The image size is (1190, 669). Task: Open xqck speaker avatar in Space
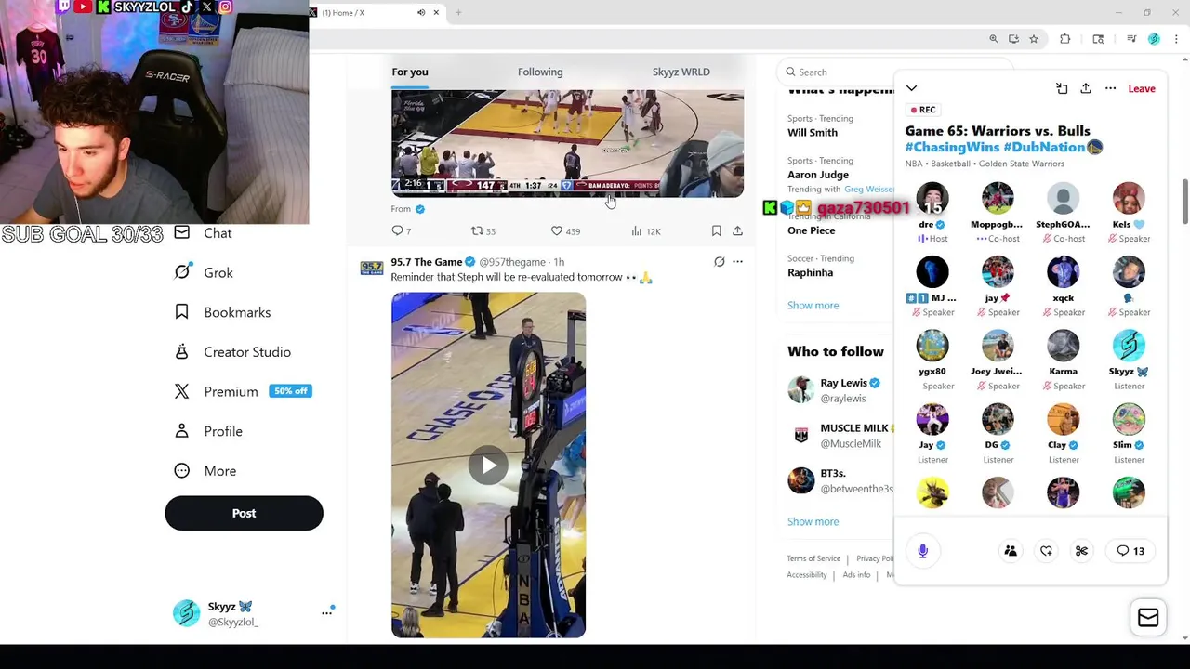click(1063, 272)
